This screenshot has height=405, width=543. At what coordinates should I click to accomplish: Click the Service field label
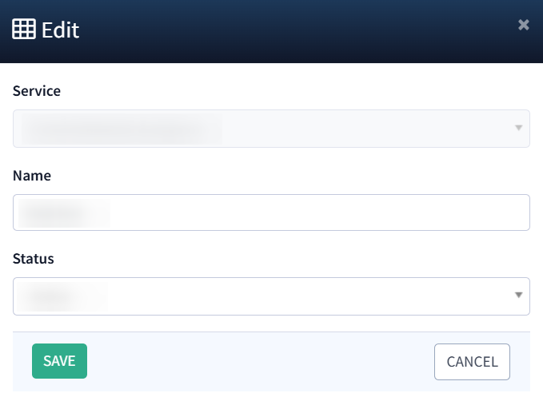pos(37,91)
